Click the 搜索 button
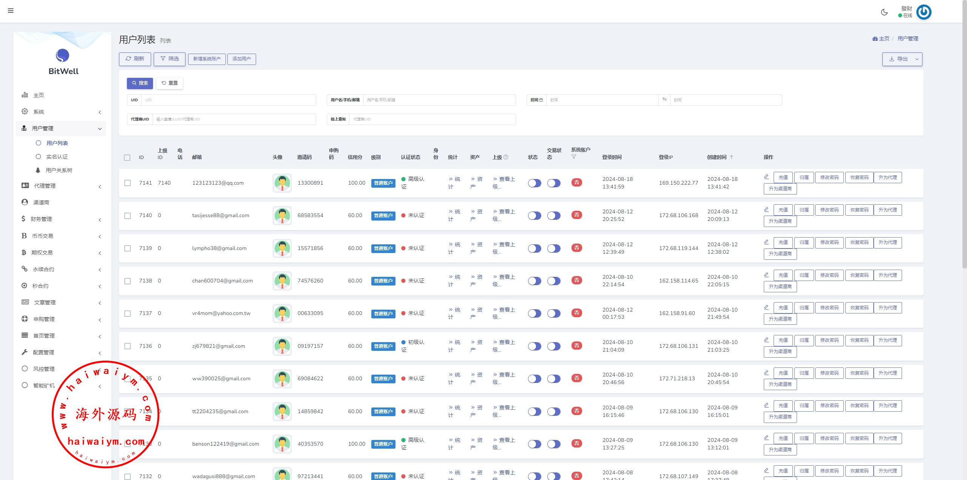This screenshot has width=967, height=480. click(x=140, y=83)
